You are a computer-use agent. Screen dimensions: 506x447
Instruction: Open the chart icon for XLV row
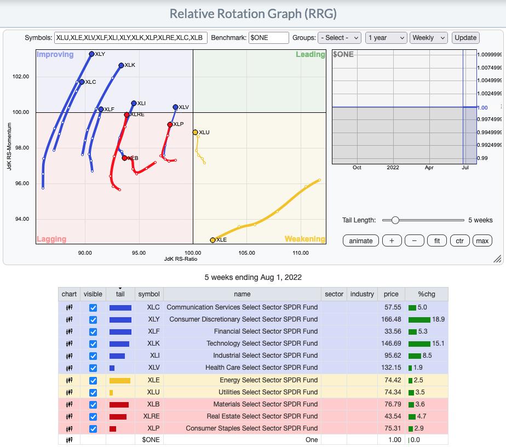click(x=69, y=368)
